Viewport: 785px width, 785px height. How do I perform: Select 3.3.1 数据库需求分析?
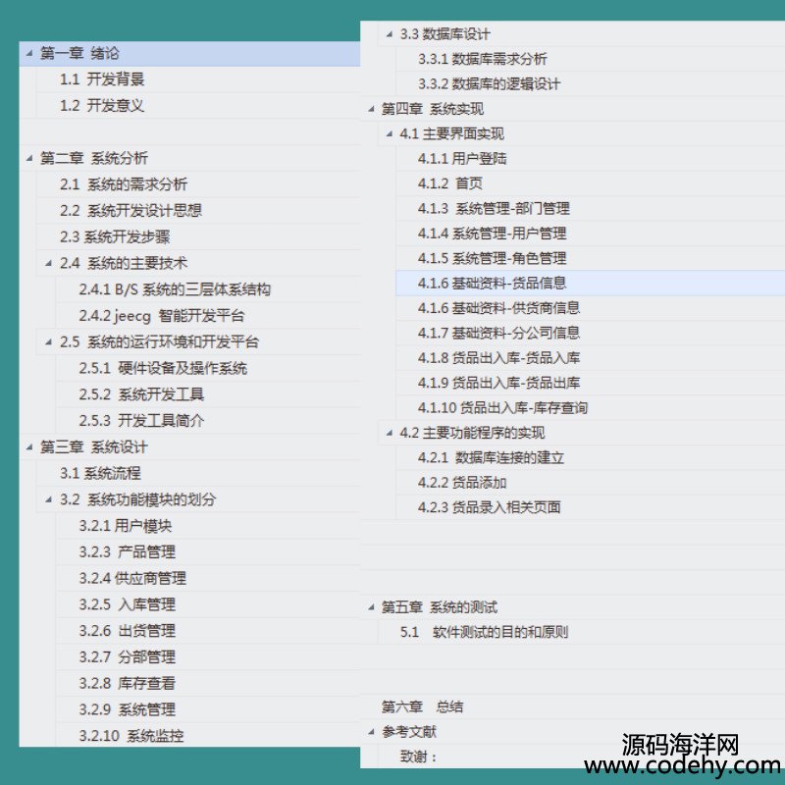coord(483,59)
